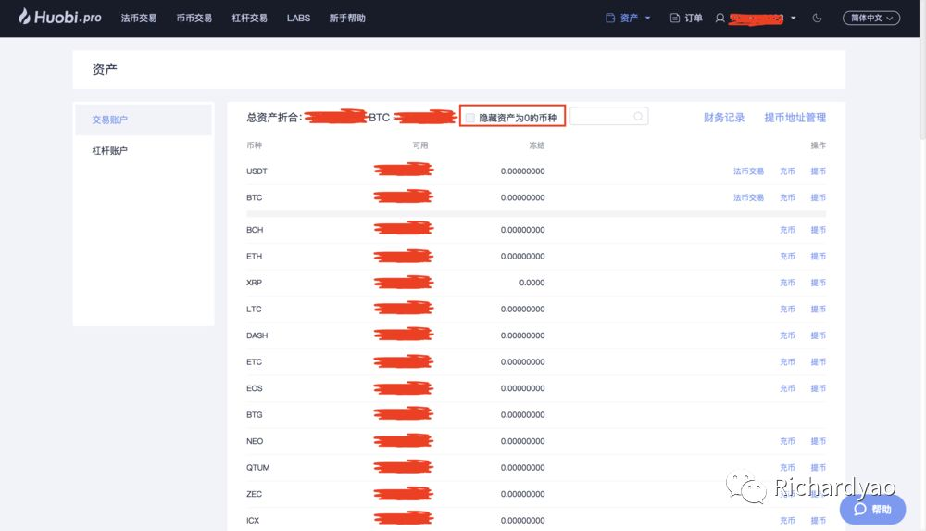Click the currency search input field
Image resolution: width=926 pixels, height=531 pixels.
601,117
